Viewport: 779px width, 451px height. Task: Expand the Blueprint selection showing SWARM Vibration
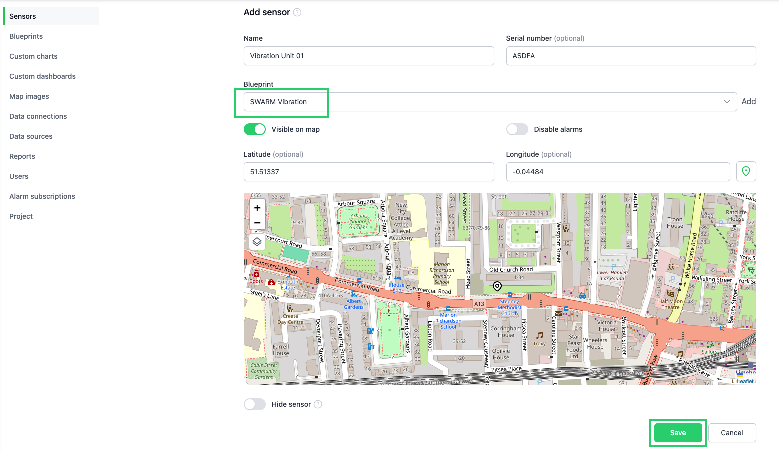coord(727,101)
